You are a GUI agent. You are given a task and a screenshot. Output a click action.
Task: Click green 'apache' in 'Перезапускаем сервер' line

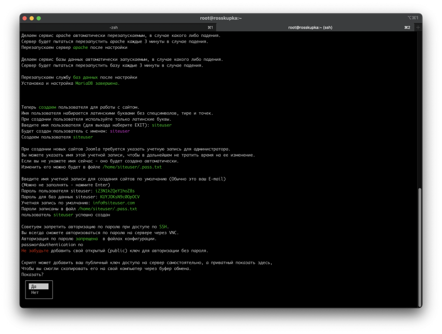tap(80, 47)
